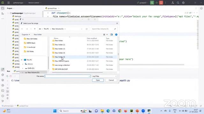
Task: Click the Date modified column header
Action: tap(92, 38)
